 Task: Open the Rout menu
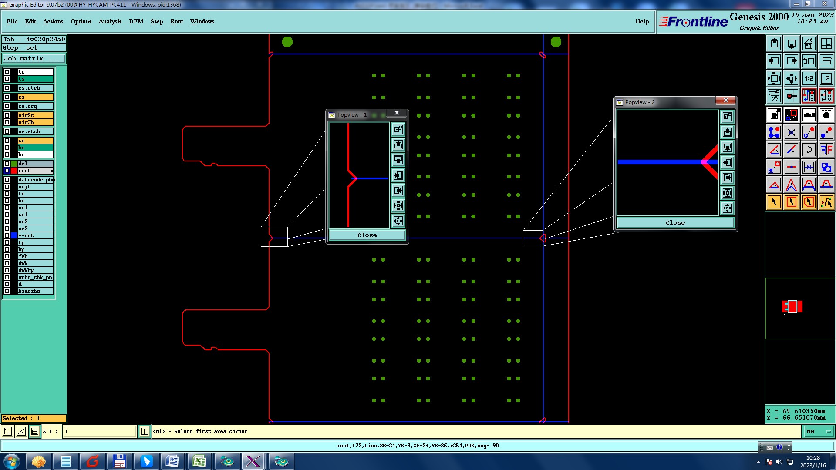click(x=177, y=21)
